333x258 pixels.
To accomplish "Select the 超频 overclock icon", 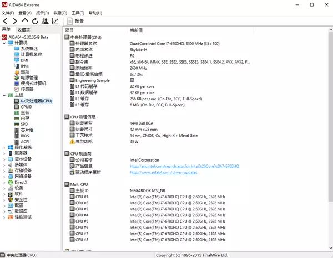I will pos(17,72).
